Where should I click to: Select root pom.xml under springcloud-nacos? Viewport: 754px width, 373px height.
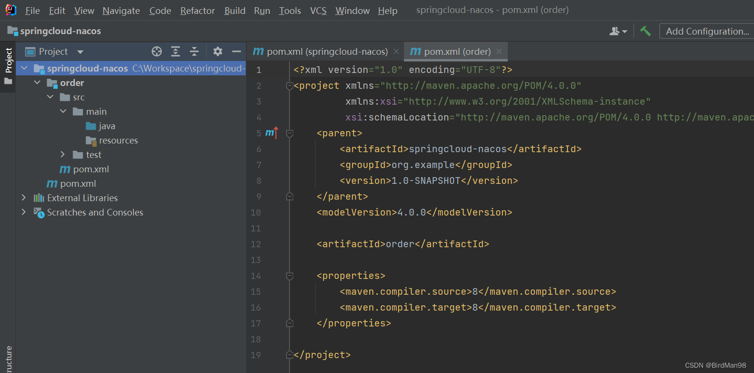pyautogui.click(x=78, y=183)
